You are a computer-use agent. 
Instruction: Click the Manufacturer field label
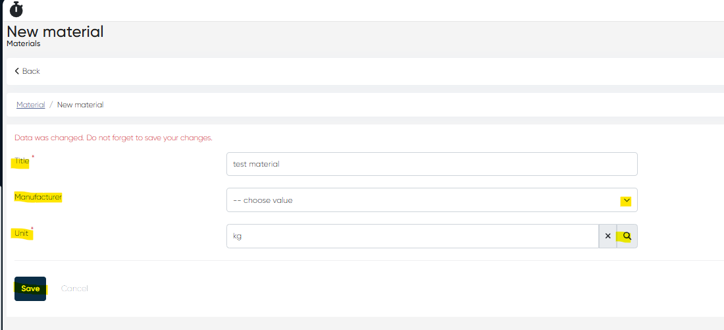(x=38, y=197)
